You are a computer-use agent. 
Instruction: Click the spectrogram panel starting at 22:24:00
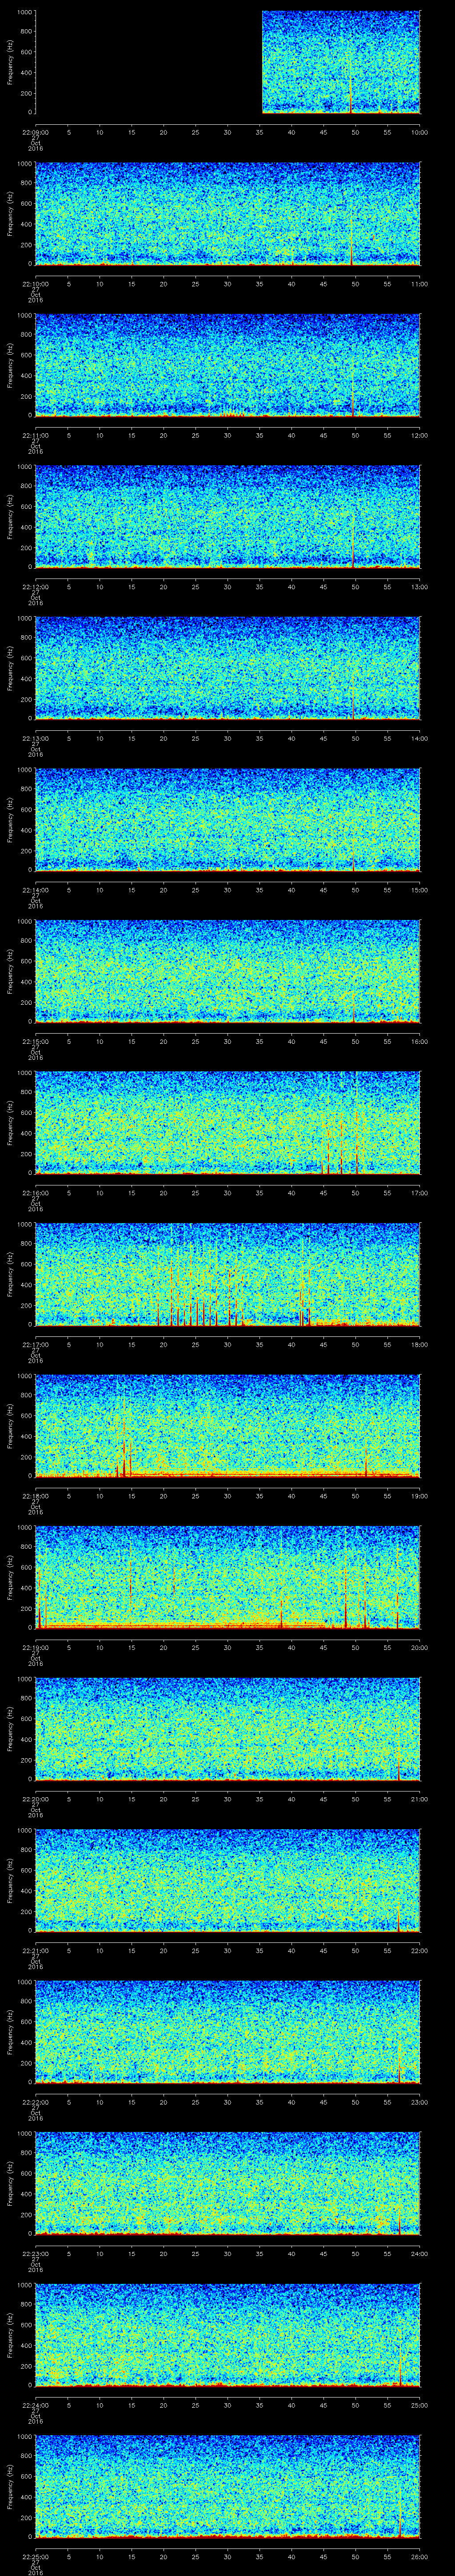coord(228,2335)
